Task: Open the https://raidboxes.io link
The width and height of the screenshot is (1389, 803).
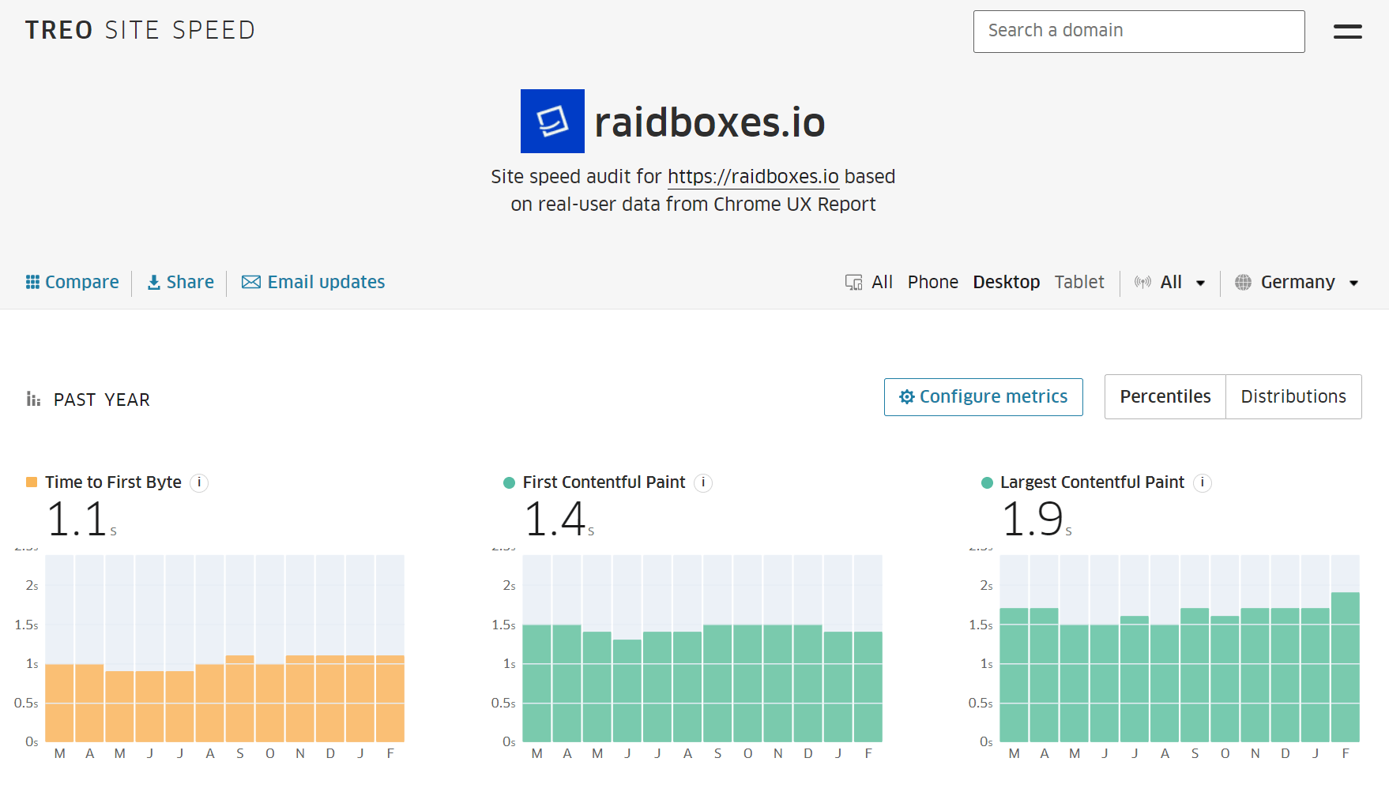Action: (x=753, y=177)
